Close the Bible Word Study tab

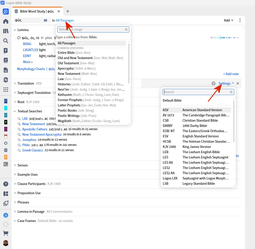tap(59, 11)
